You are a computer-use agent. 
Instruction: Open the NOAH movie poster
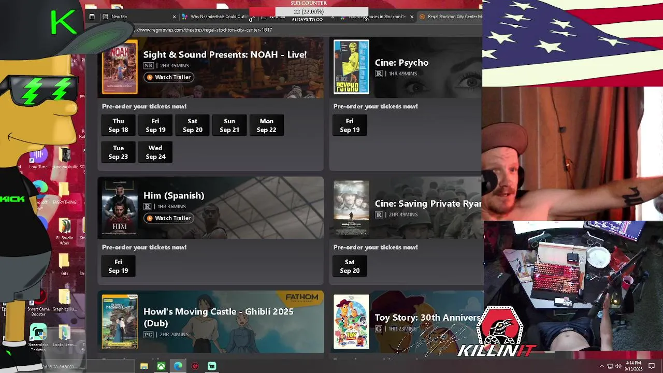[120, 67]
